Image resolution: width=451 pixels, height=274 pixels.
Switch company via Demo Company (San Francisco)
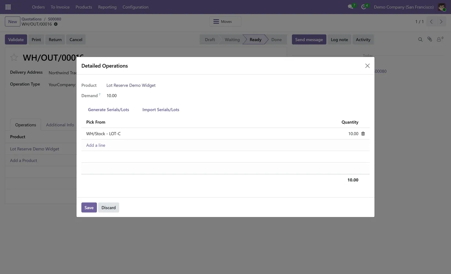pos(404,7)
